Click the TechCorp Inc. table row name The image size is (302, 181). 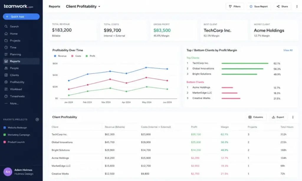tap(59, 134)
